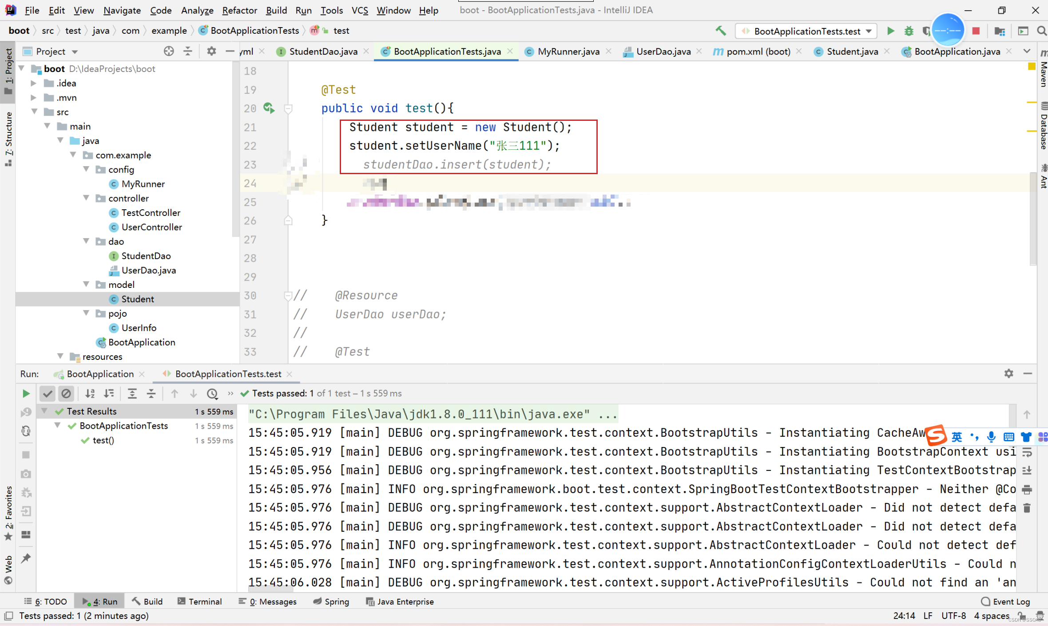
Task: Open Structure side tool window
Action: (8, 139)
